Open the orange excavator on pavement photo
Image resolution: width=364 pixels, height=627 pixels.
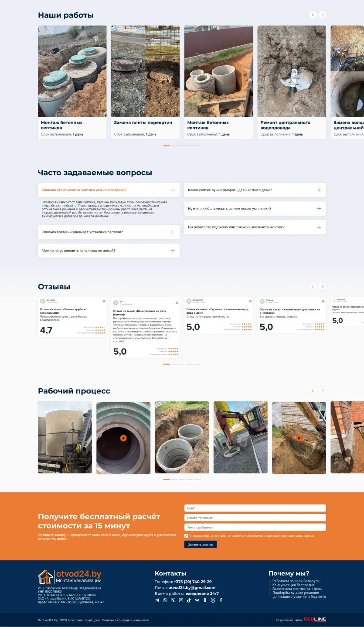(241, 437)
